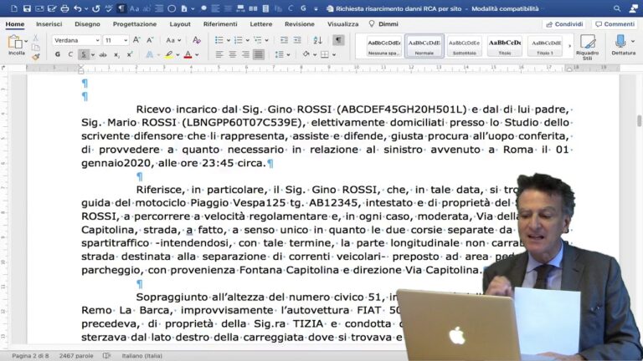The height and width of the screenshot is (361, 643).
Task: Expand the numbered list options arrow
Action: point(247,40)
